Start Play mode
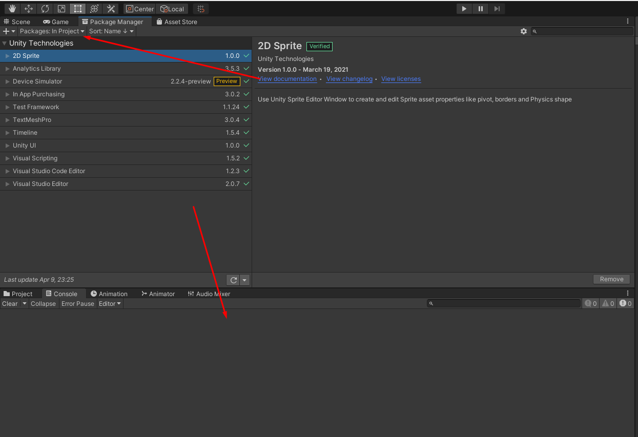Image resolution: width=638 pixels, height=437 pixels. click(x=464, y=9)
